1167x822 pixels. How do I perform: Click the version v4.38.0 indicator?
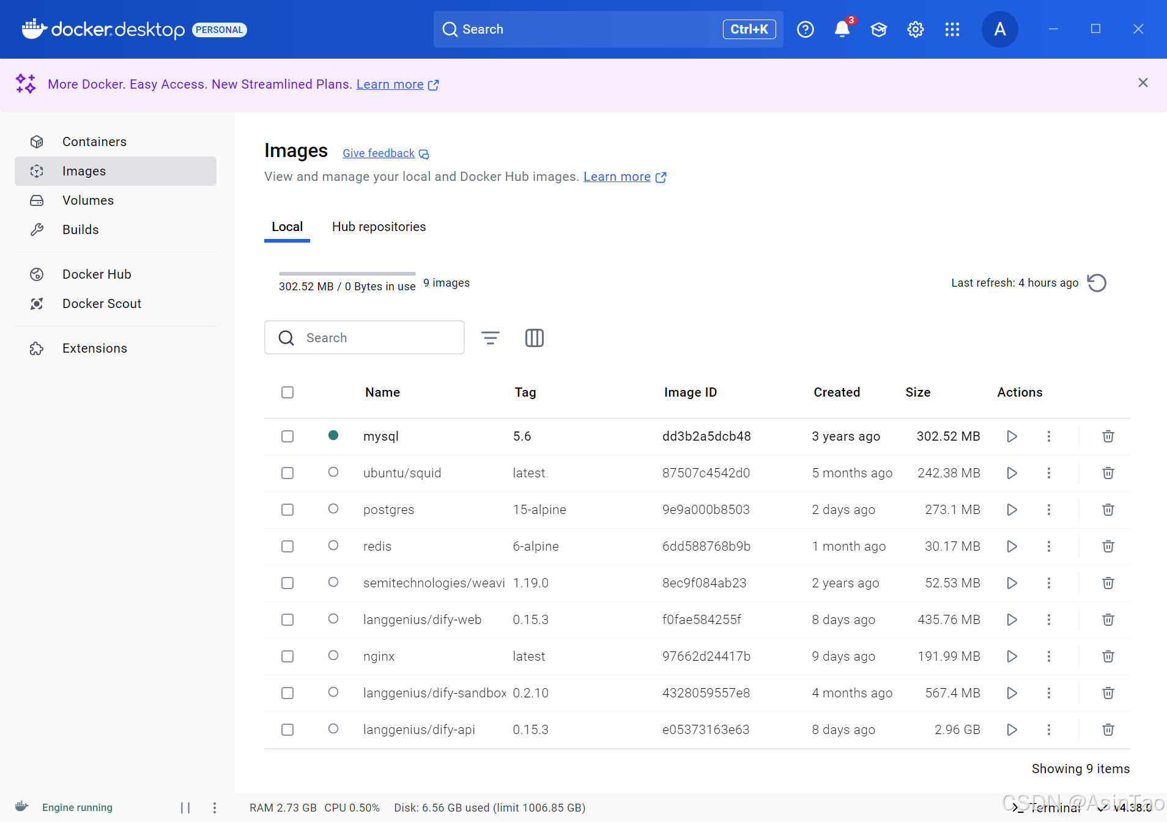point(1125,808)
